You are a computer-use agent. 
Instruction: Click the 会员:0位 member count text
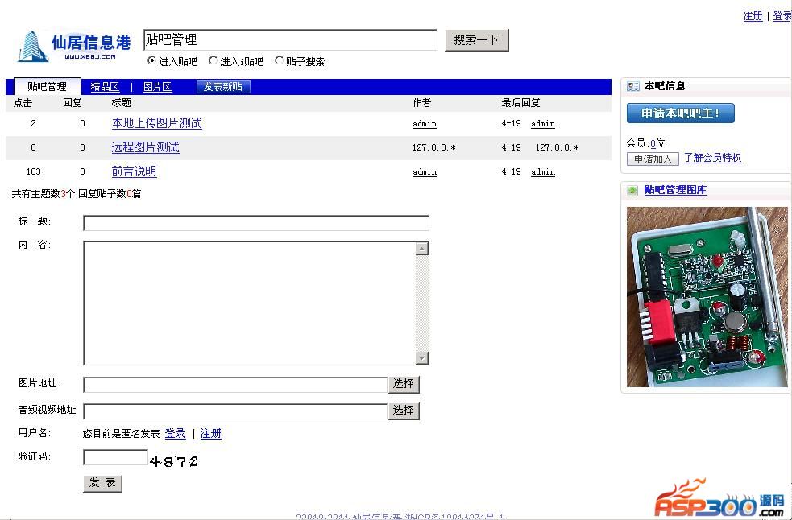pos(645,144)
